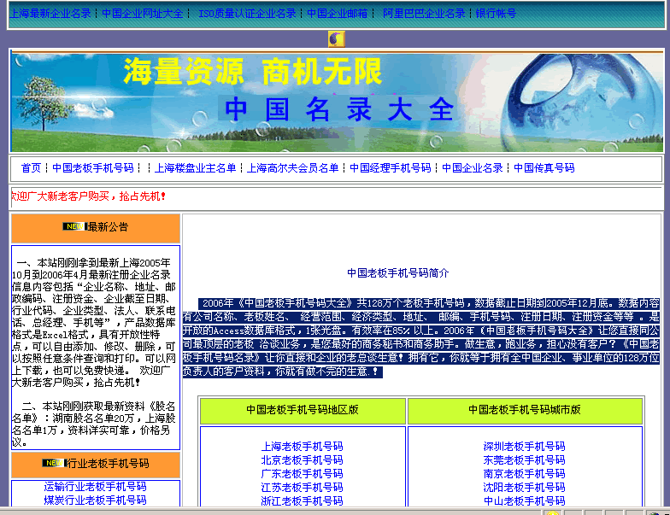Click the announcement paragraph starting 一、本站刚刚拿到
670x515 pixels.
[x=94, y=323]
